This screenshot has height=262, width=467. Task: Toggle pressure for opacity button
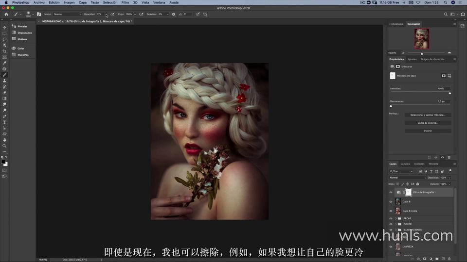112,14
